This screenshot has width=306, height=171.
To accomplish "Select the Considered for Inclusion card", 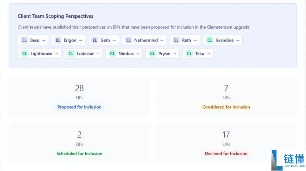I will tap(226, 97).
